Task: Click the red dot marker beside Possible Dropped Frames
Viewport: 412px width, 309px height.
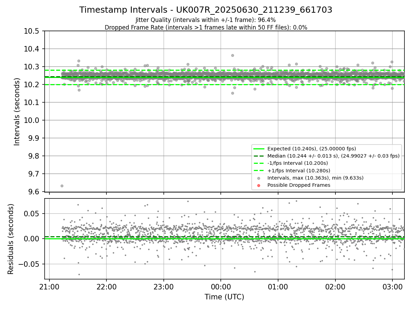Action: [259, 185]
